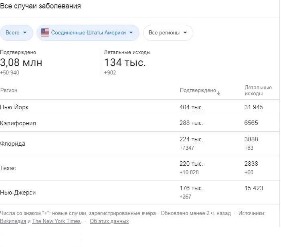Viewport: 281px width, 247px height.
Task: Click the United States flag icon
Action: coord(45,33)
